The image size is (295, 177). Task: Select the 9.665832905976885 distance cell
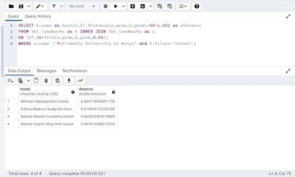(97, 117)
